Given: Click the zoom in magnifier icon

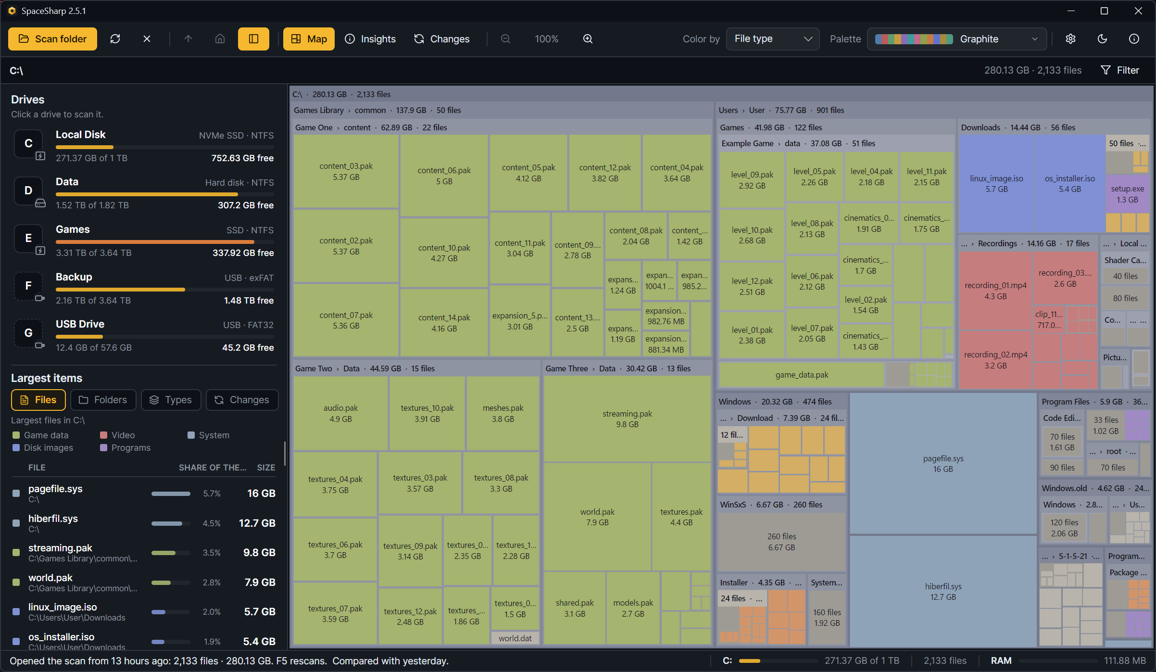Looking at the screenshot, I should (x=588, y=39).
